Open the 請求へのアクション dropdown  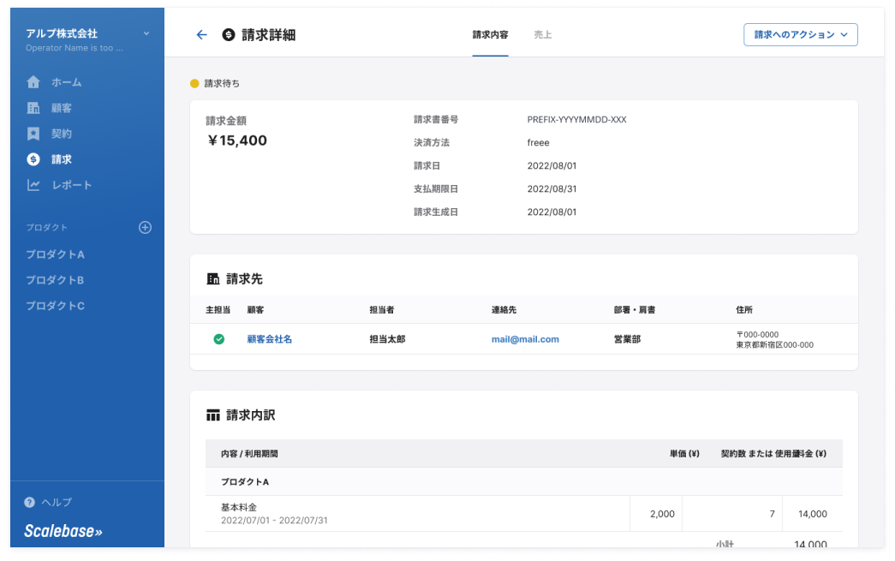point(800,35)
